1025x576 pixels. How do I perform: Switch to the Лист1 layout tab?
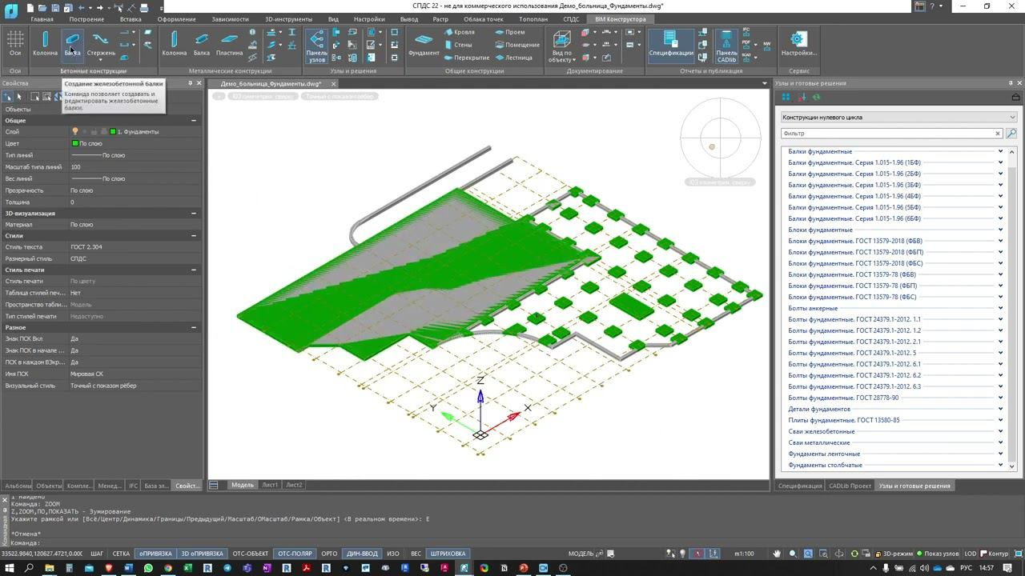pyautogui.click(x=269, y=484)
